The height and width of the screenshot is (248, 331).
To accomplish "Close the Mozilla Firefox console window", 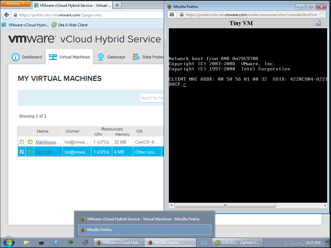I will coord(321,6).
